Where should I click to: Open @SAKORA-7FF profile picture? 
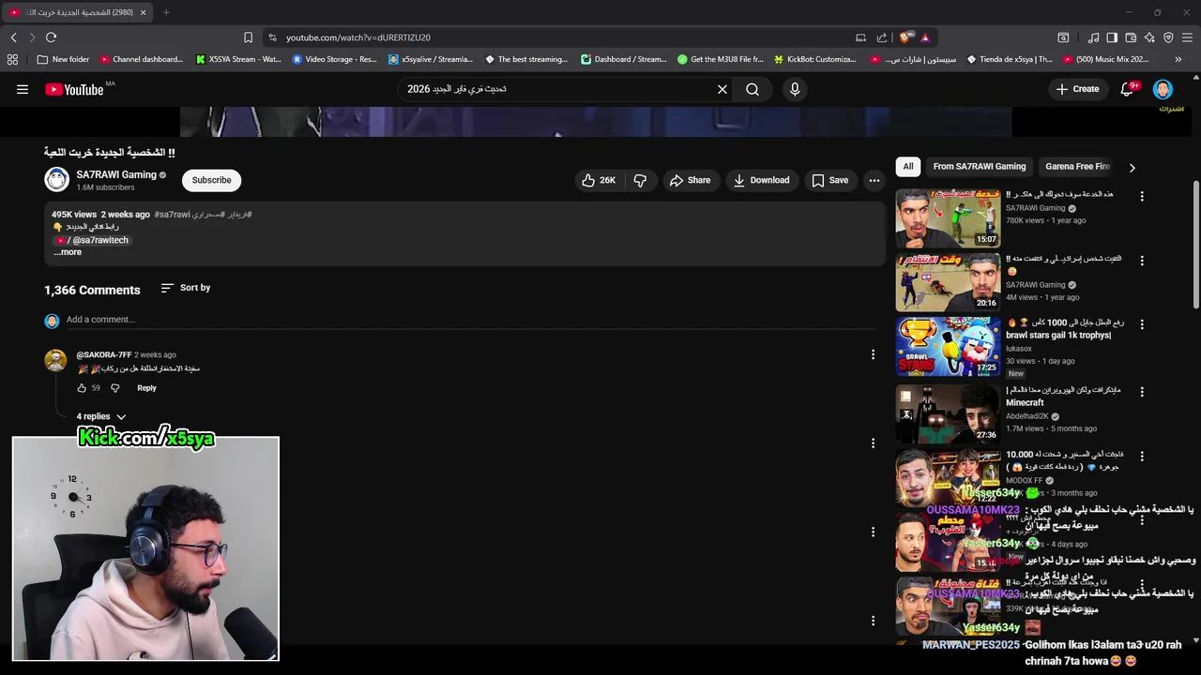point(56,361)
